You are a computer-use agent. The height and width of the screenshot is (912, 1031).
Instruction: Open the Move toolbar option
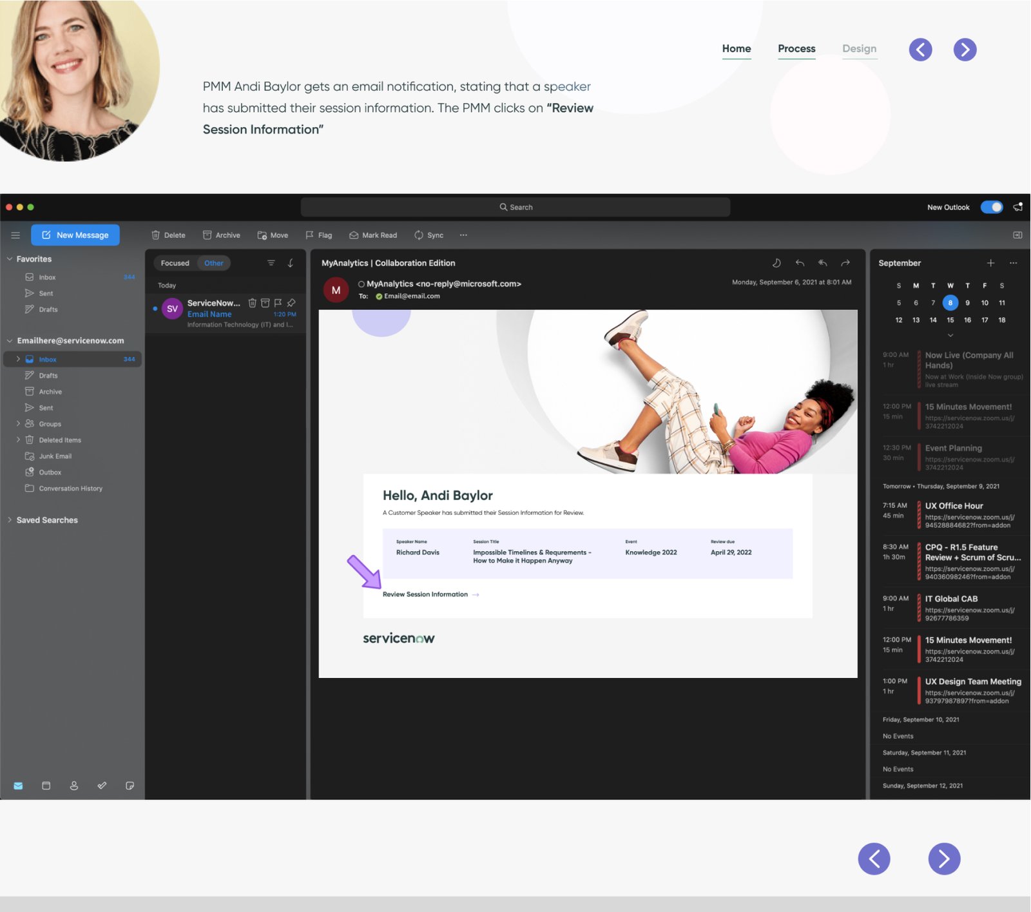273,235
